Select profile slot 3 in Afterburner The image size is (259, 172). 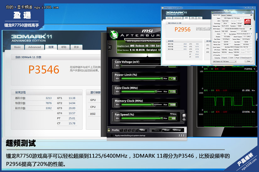129,130
